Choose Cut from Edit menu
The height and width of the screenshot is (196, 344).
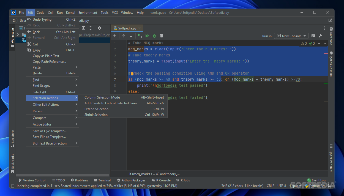point(52,44)
